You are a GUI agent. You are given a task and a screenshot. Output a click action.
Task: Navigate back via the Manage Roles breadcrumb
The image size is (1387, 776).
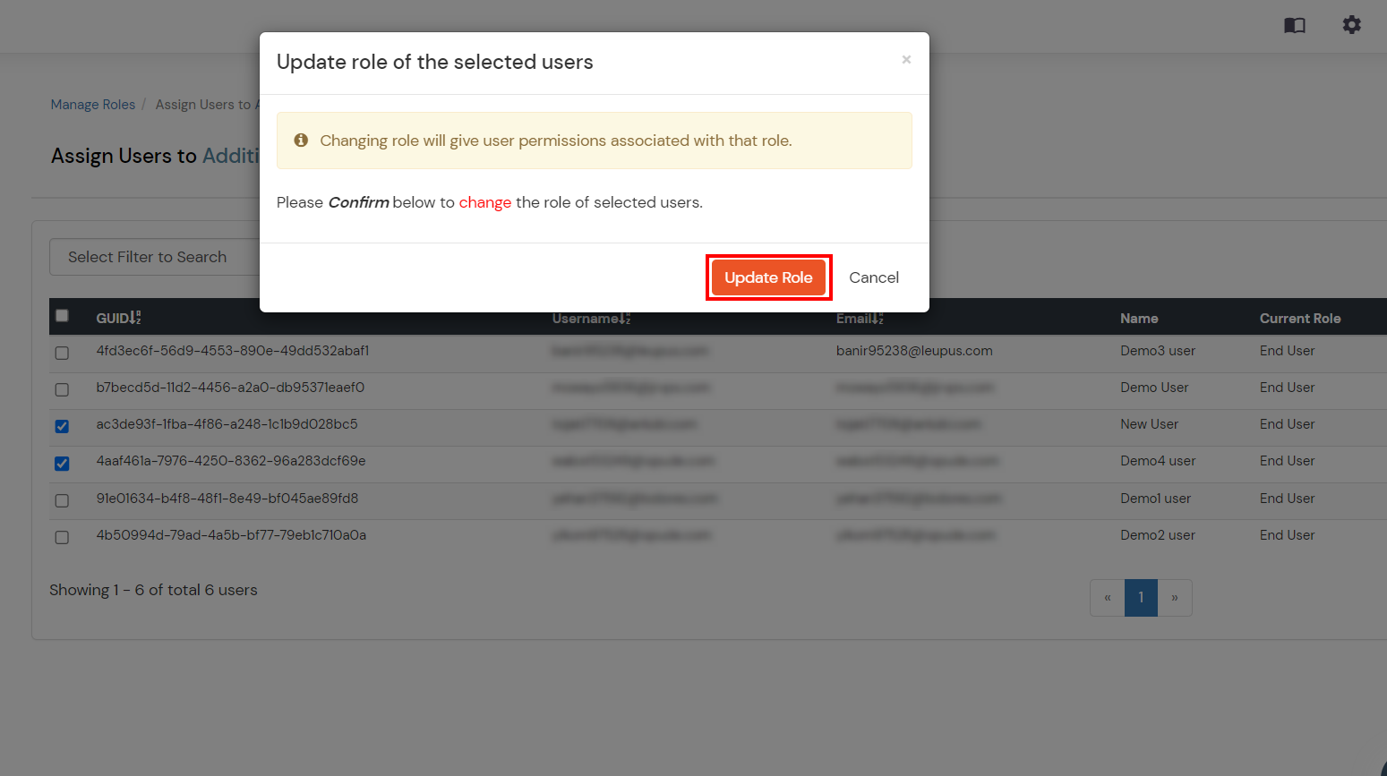(x=92, y=104)
